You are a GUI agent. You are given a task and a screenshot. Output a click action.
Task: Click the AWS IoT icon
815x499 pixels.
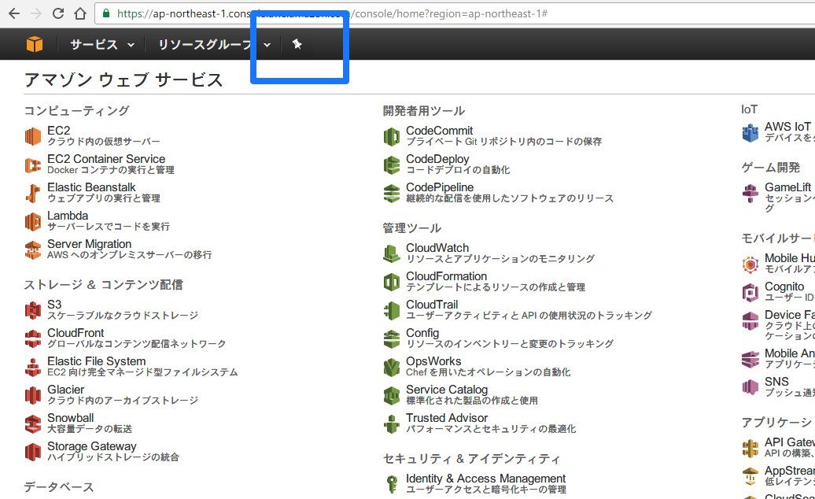750,132
